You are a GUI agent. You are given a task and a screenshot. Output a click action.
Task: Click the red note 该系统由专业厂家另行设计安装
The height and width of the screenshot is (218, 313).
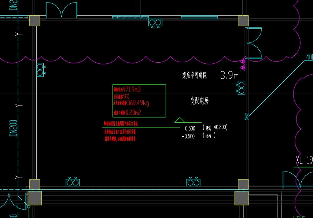pyautogui.click(x=120, y=132)
